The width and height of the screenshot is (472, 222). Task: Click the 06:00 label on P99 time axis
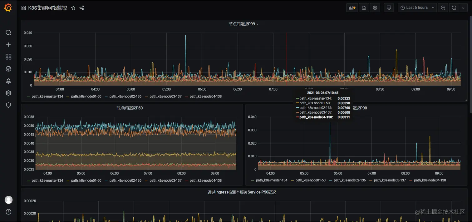202,89
